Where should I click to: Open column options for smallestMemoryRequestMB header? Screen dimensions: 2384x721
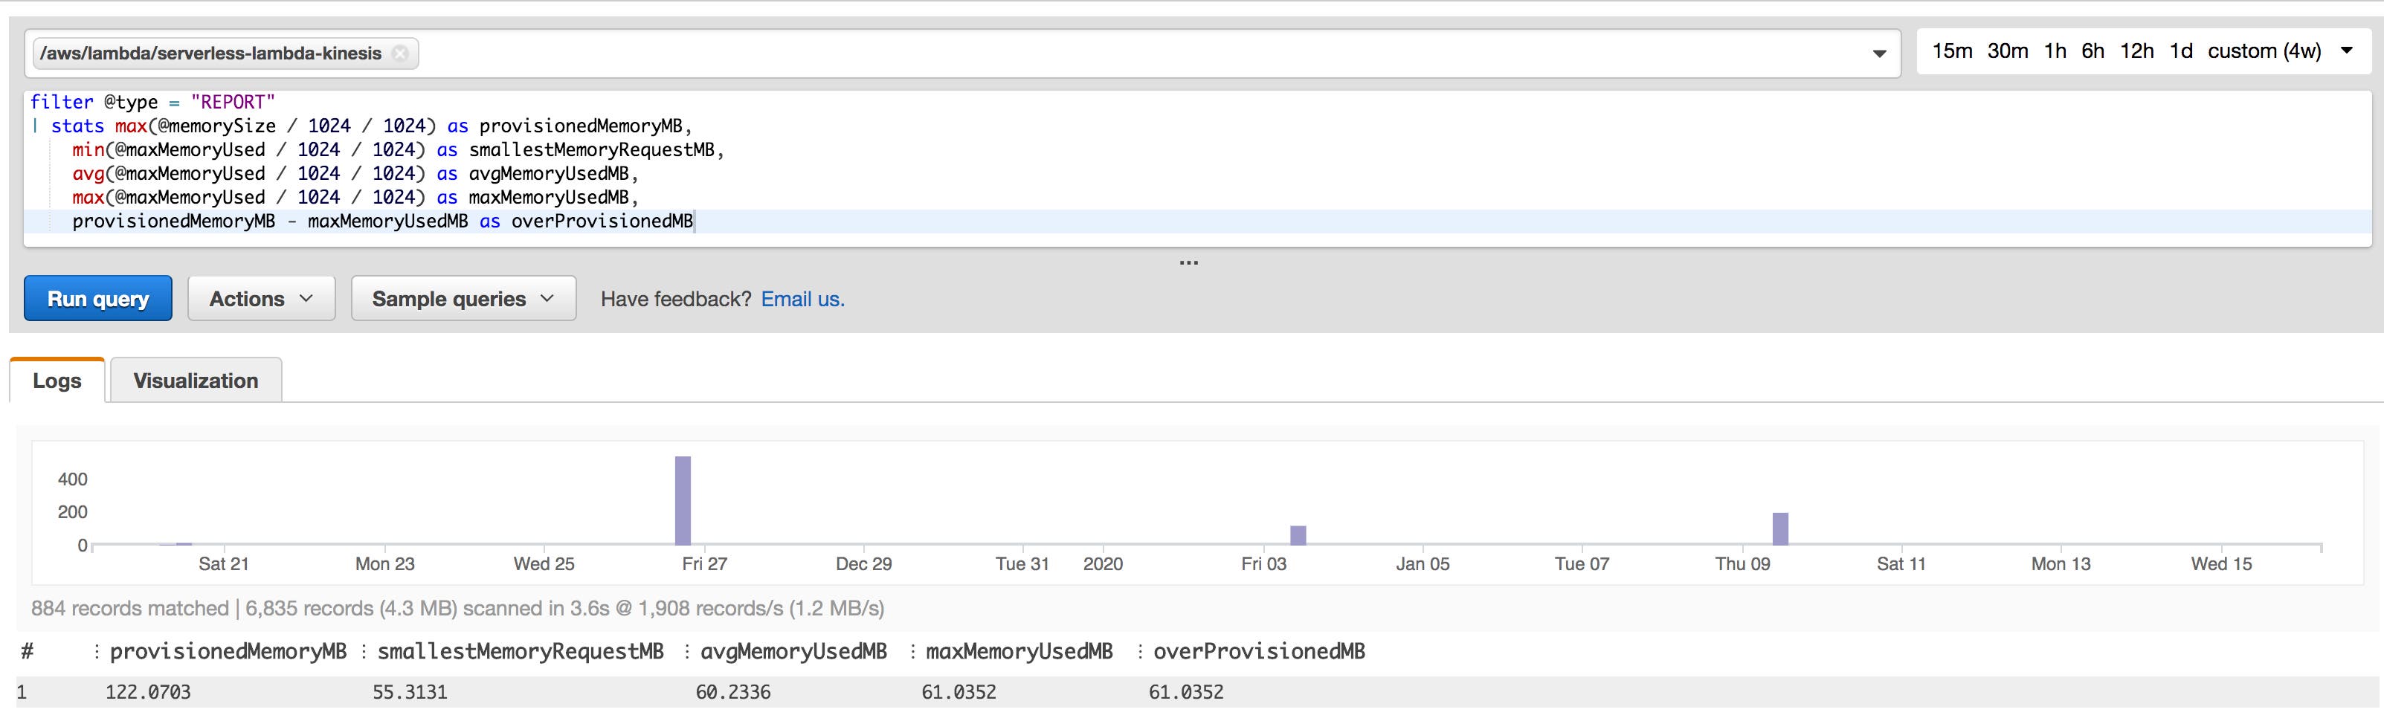pyautogui.click(x=364, y=650)
